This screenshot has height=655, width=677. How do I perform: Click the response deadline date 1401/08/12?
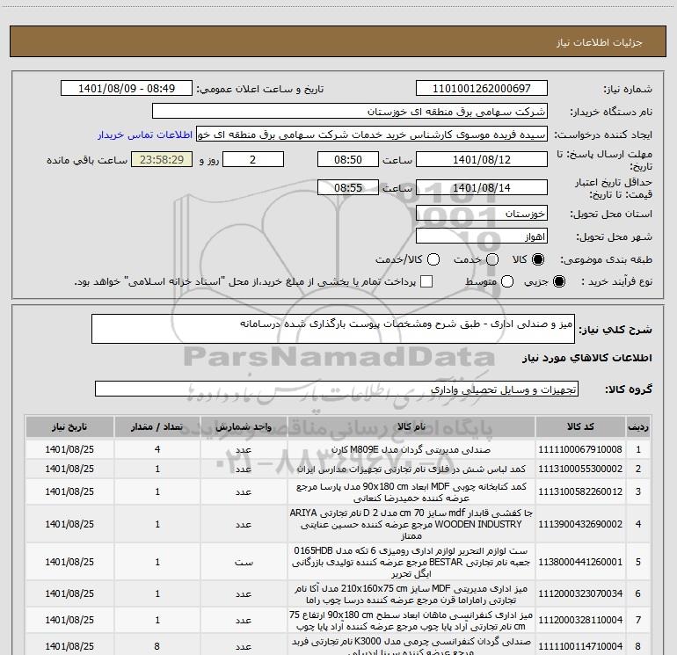tap(481, 161)
